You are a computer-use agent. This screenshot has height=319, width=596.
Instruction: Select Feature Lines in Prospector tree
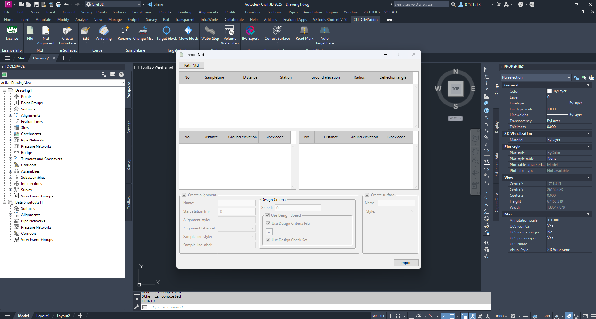pyautogui.click(x=32, y=122)
